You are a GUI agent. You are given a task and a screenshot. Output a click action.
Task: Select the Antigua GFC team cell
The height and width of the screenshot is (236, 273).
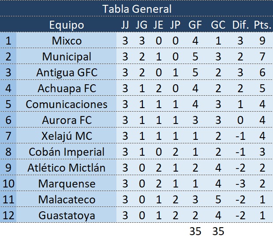pyautogui.click(x=67, y=72)
